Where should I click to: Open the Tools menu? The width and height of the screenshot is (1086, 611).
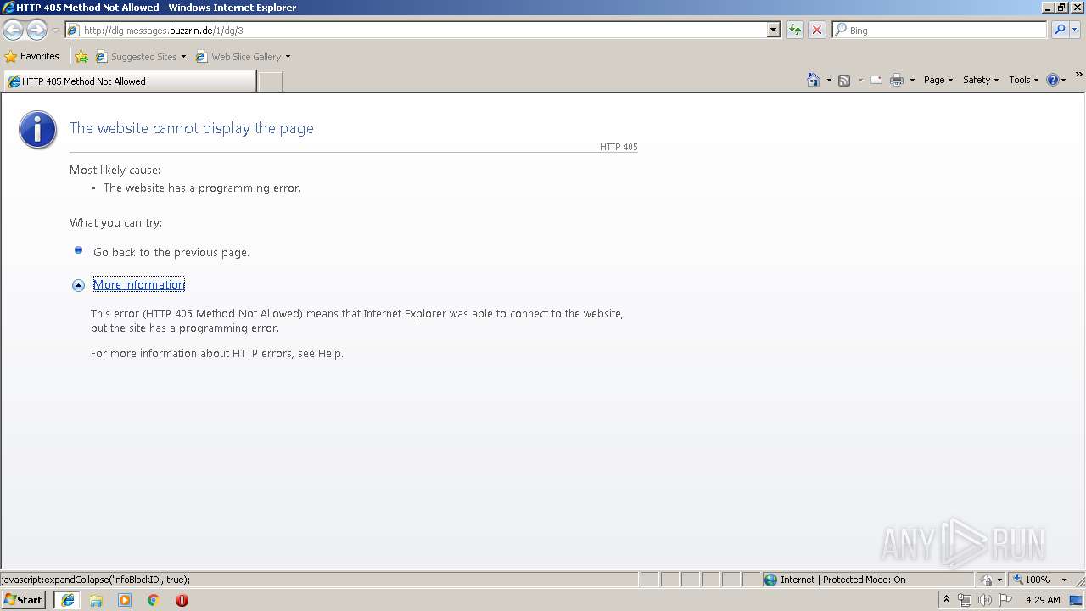pyautogui.click(x=1023, y=80)
